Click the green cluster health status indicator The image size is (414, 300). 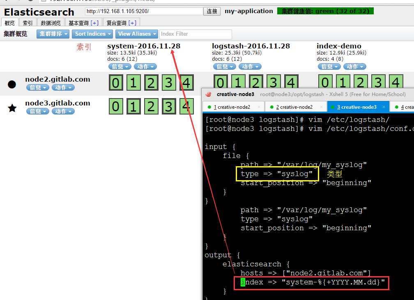pyautogui.click(x=325, y=11)
